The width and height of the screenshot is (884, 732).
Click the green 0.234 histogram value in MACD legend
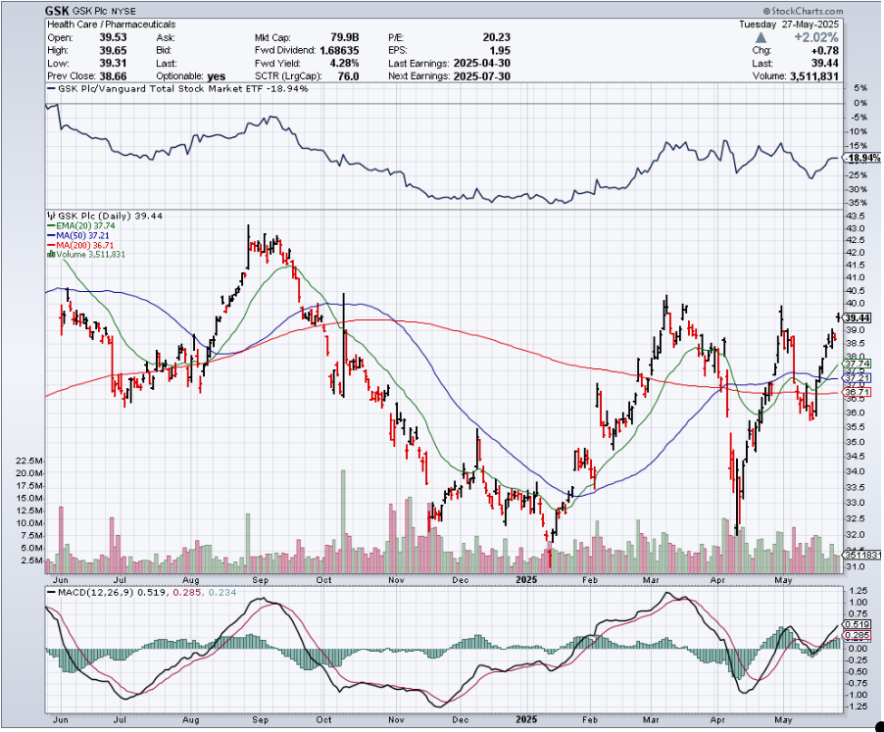[222, 593]
